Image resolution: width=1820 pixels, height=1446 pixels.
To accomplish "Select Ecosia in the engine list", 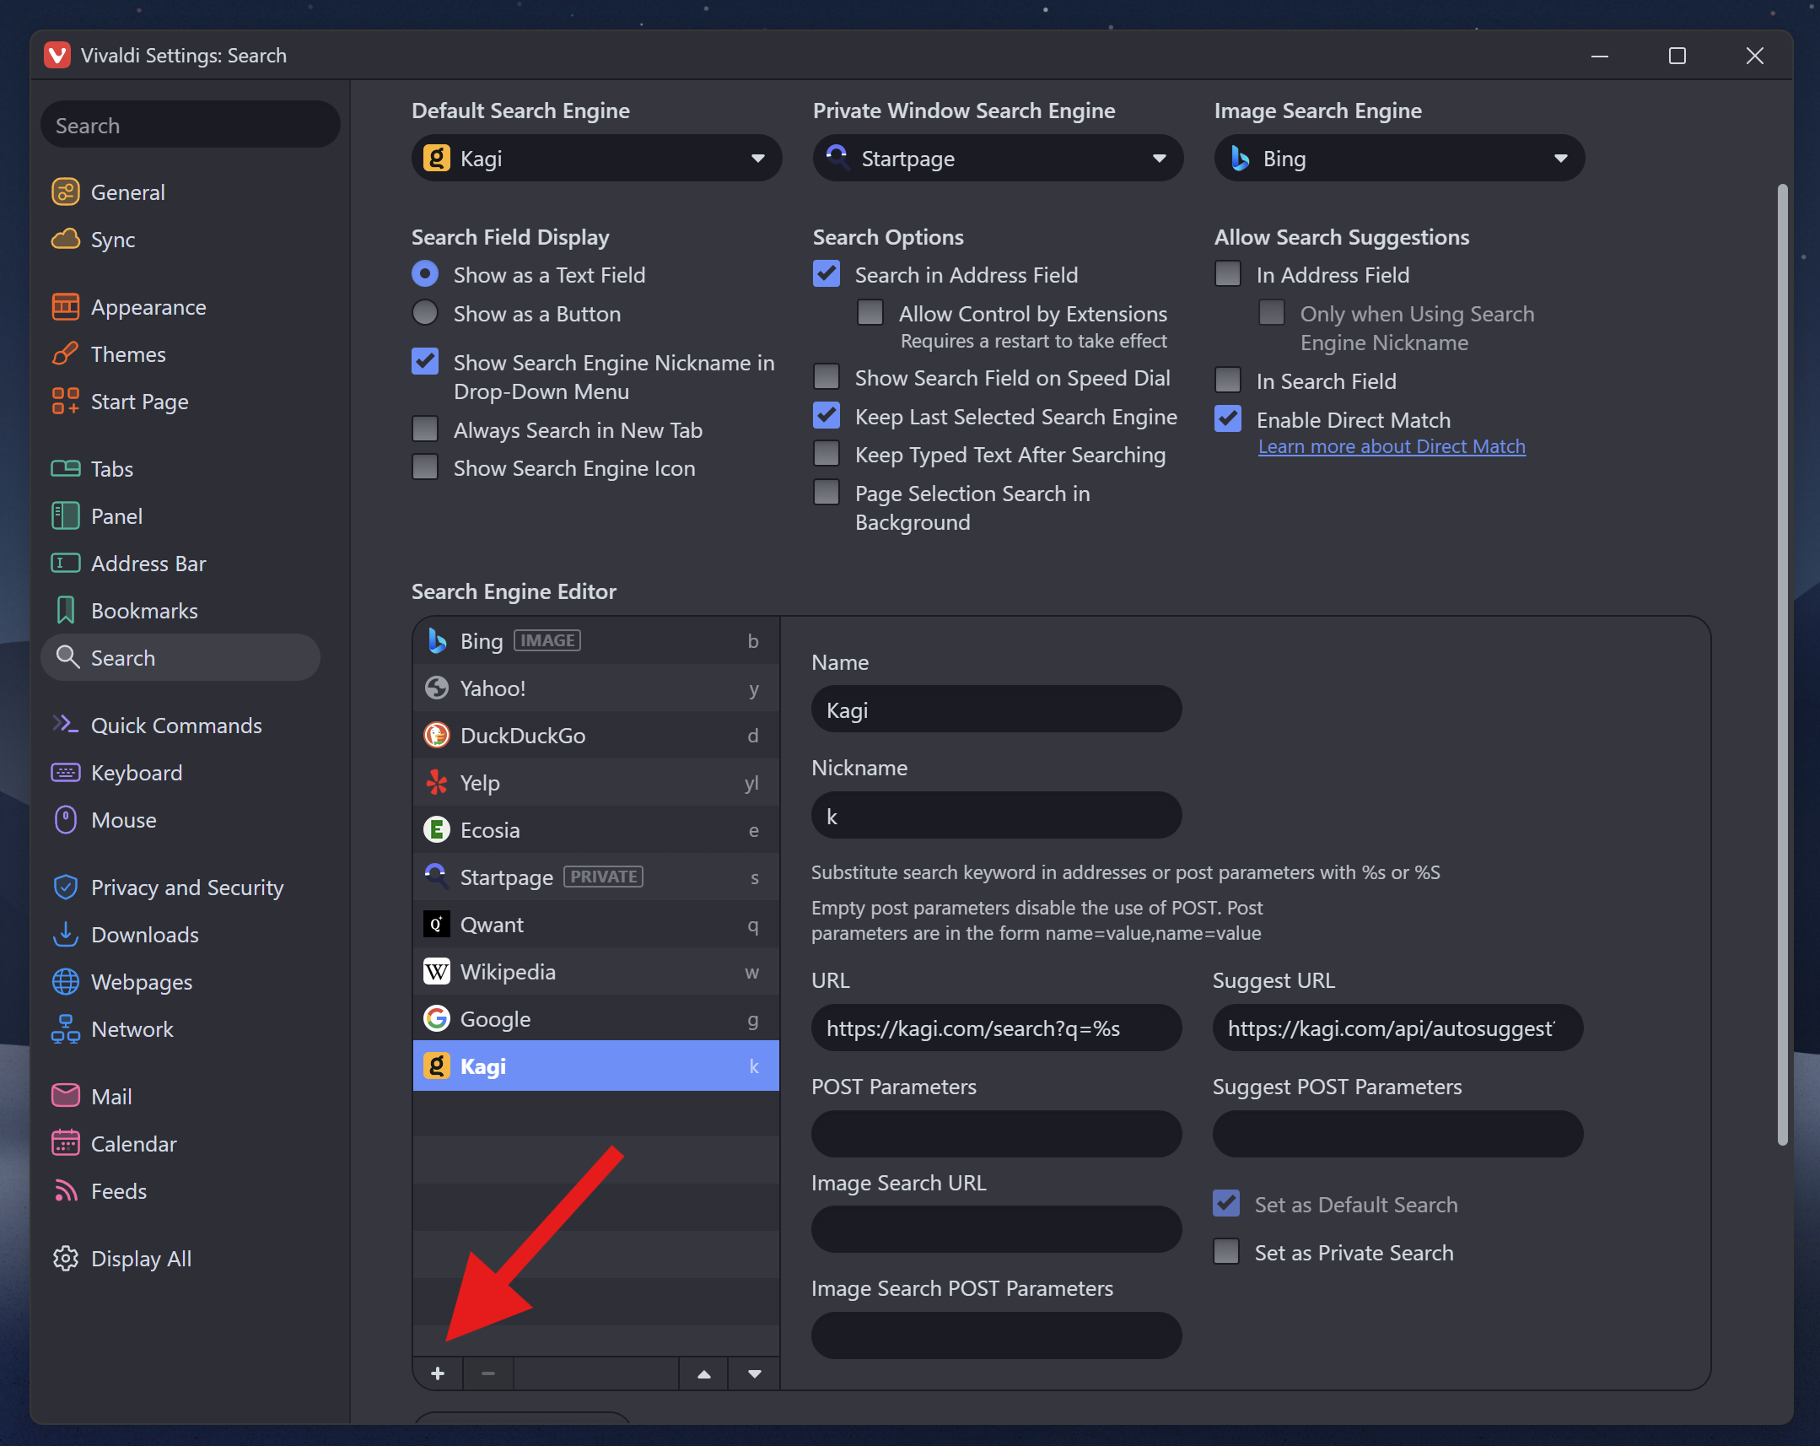I will 596,829.
